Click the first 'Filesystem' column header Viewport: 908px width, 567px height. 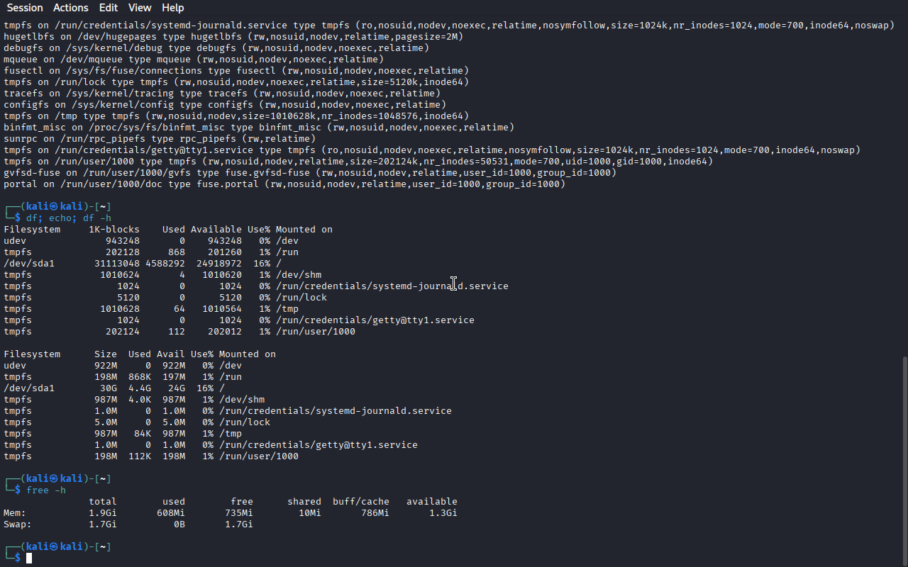[32, 230]
